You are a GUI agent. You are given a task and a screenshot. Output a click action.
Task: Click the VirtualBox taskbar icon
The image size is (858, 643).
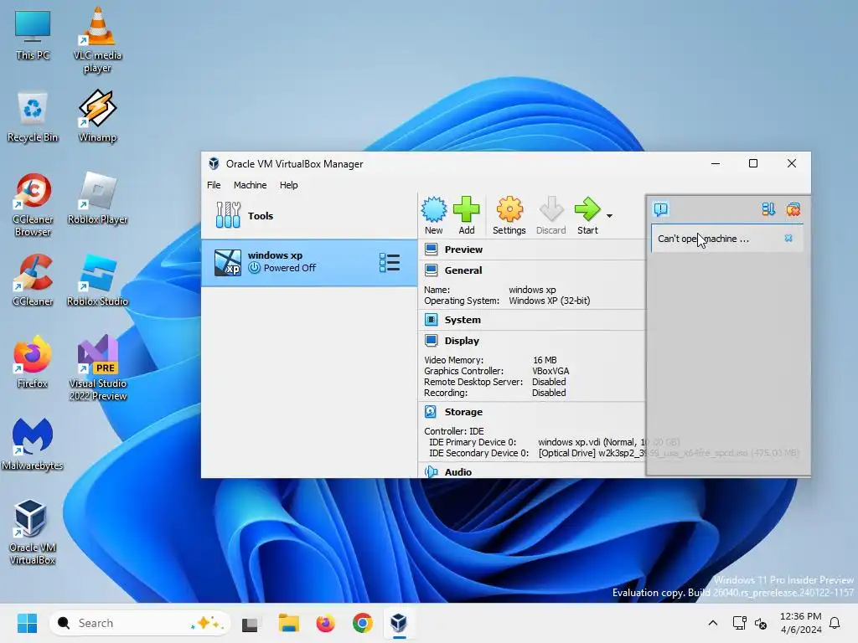(x=399, y=623)
